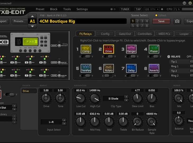Click footswitch 2 on the FX8 image
The width and height of the screenshot is (193, 143).
pyautogui.click(x=16, y=63)
